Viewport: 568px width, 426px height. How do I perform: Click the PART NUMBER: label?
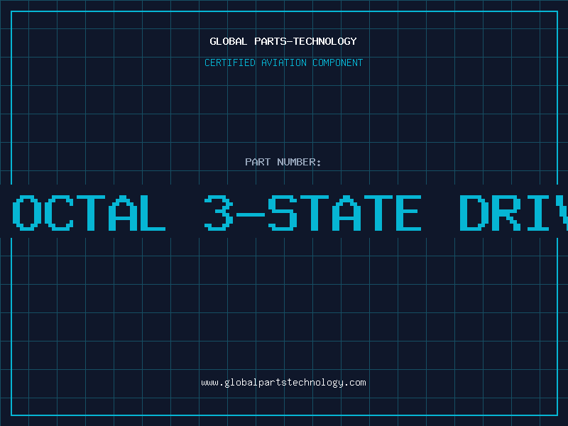tap(283, 162)
